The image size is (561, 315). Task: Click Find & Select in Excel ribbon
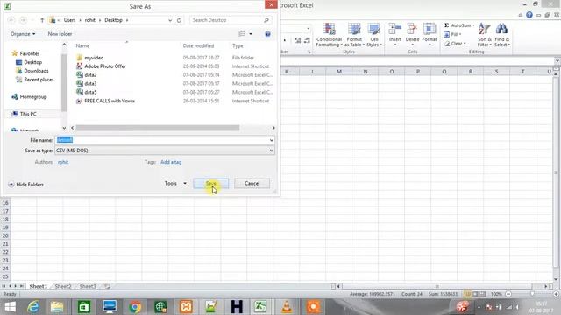click(502, 35)
